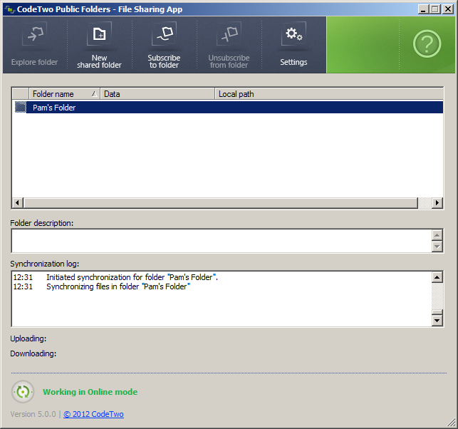Click the folder list horizontal scrollbar thumb
458x429 pixels.
[221, 202]
